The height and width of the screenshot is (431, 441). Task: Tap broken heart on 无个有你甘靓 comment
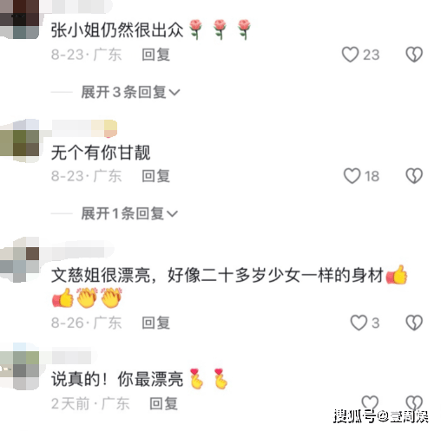pos(414,176)
